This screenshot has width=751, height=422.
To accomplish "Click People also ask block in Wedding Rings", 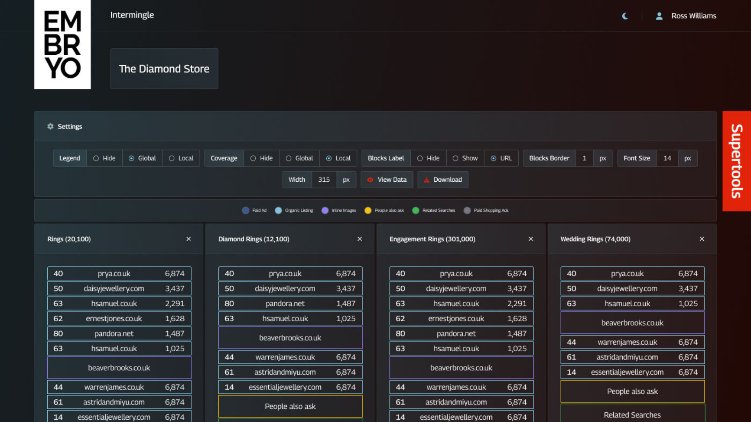I will point(632,392).
